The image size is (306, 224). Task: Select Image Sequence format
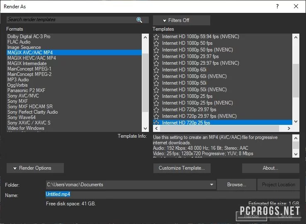click(x=74, y=47)
